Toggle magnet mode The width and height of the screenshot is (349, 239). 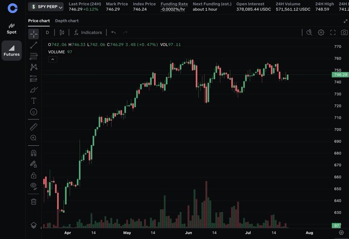33,153
